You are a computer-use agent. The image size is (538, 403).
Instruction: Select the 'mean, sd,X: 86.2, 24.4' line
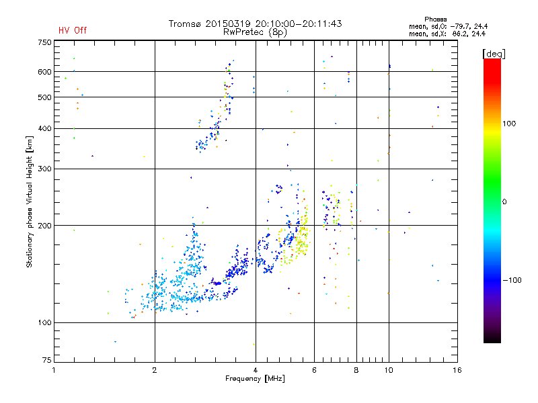tap(447, 34)
